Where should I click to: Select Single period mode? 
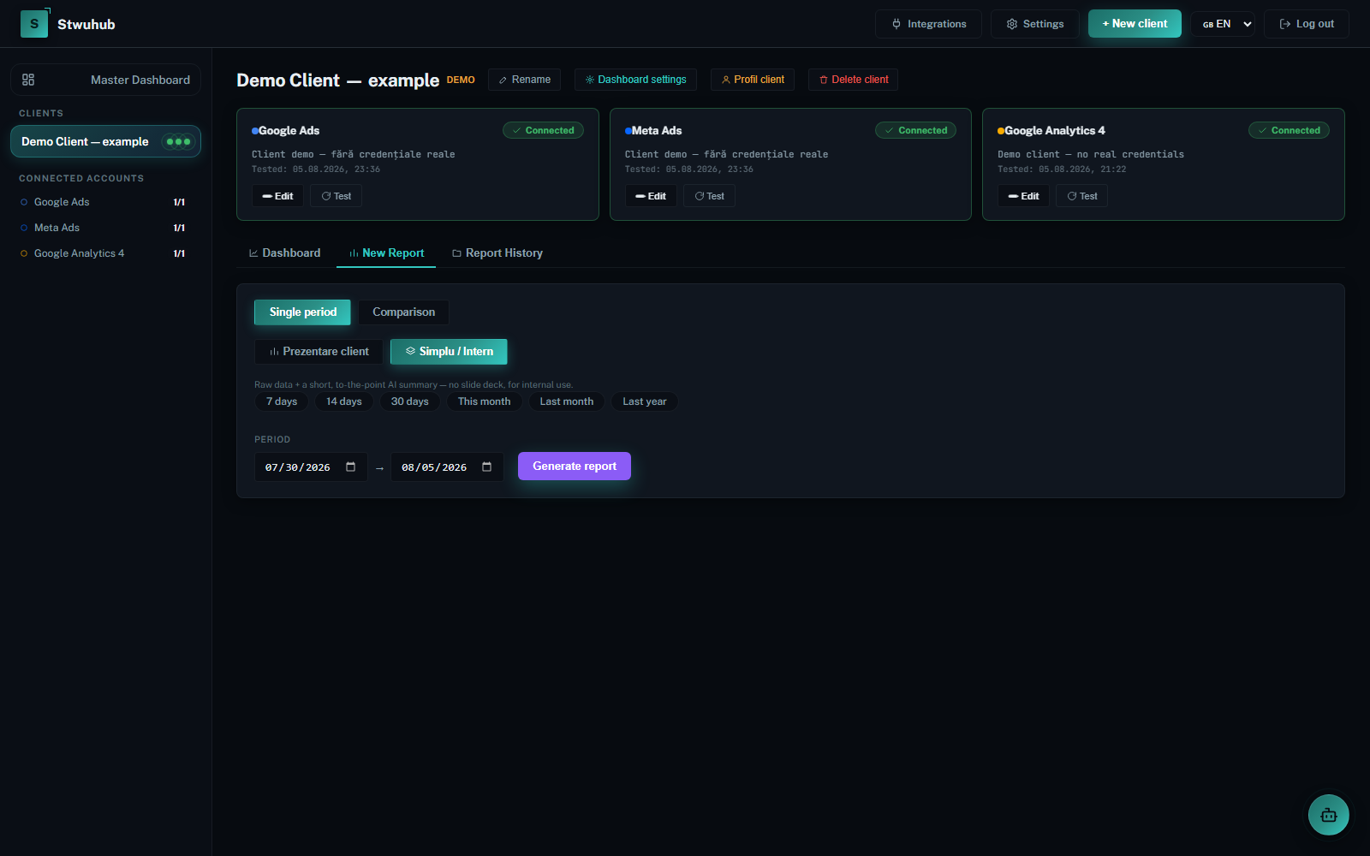point(302,312)
